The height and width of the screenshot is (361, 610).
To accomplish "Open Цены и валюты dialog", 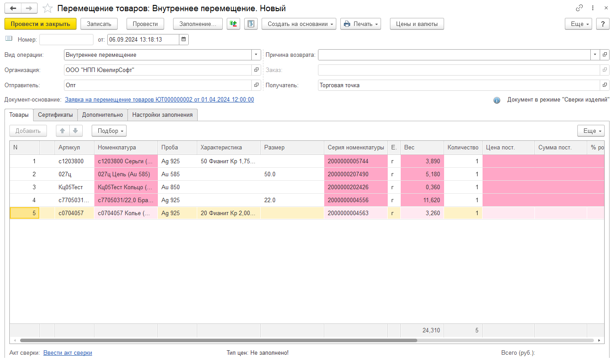I will coord(417,24).
